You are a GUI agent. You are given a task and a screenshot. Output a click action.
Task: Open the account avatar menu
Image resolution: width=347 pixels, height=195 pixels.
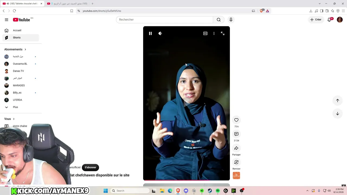click(340, 19)
